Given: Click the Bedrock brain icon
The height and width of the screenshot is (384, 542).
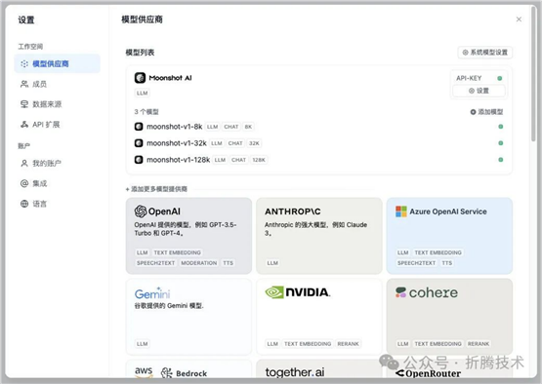Looking at the screenshot, I should click(167, 373).
